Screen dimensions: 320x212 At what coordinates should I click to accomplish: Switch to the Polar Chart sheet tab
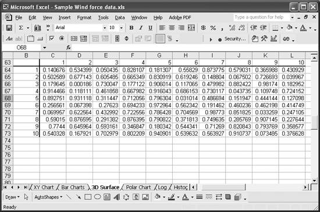point(138,188)
